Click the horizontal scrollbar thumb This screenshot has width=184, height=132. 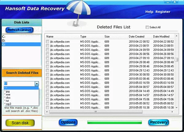pyautogui.click(x=96, y=112)
